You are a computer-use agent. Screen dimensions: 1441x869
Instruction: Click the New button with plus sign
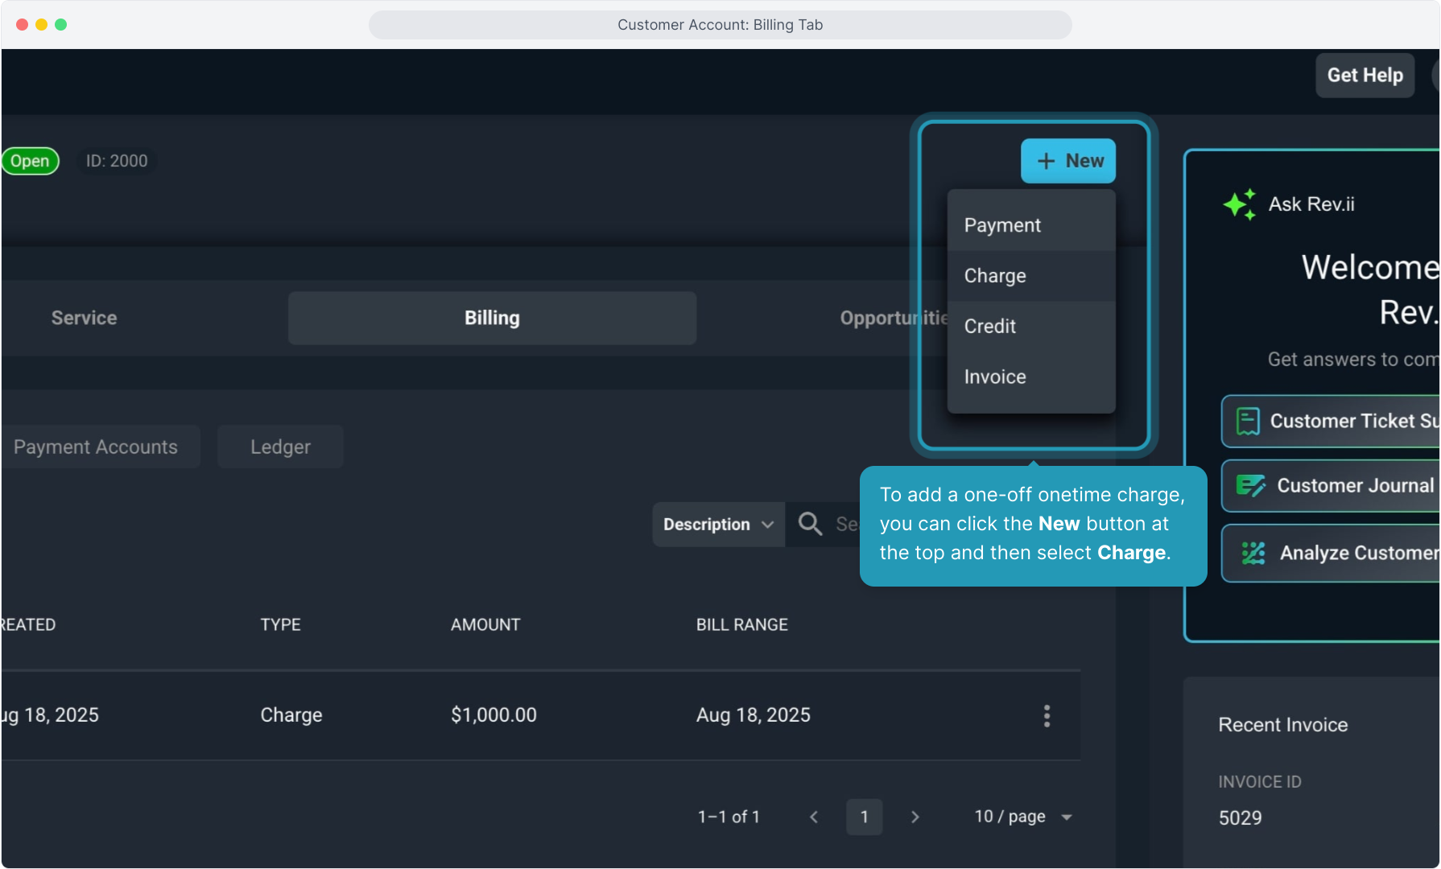(x=1068, y=161)
